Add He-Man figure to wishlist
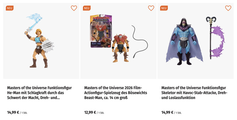Screen dimensions: 237x120 click(74, 8)
